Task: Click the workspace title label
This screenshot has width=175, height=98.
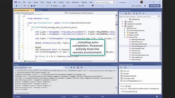Action: click(122, 2)
